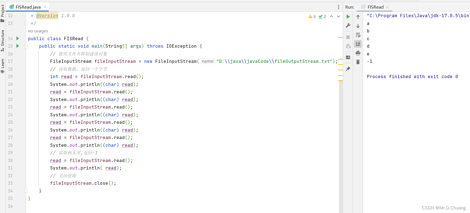
Task: Click 'int read' declaration on line 19
Action: pos(61,77)
